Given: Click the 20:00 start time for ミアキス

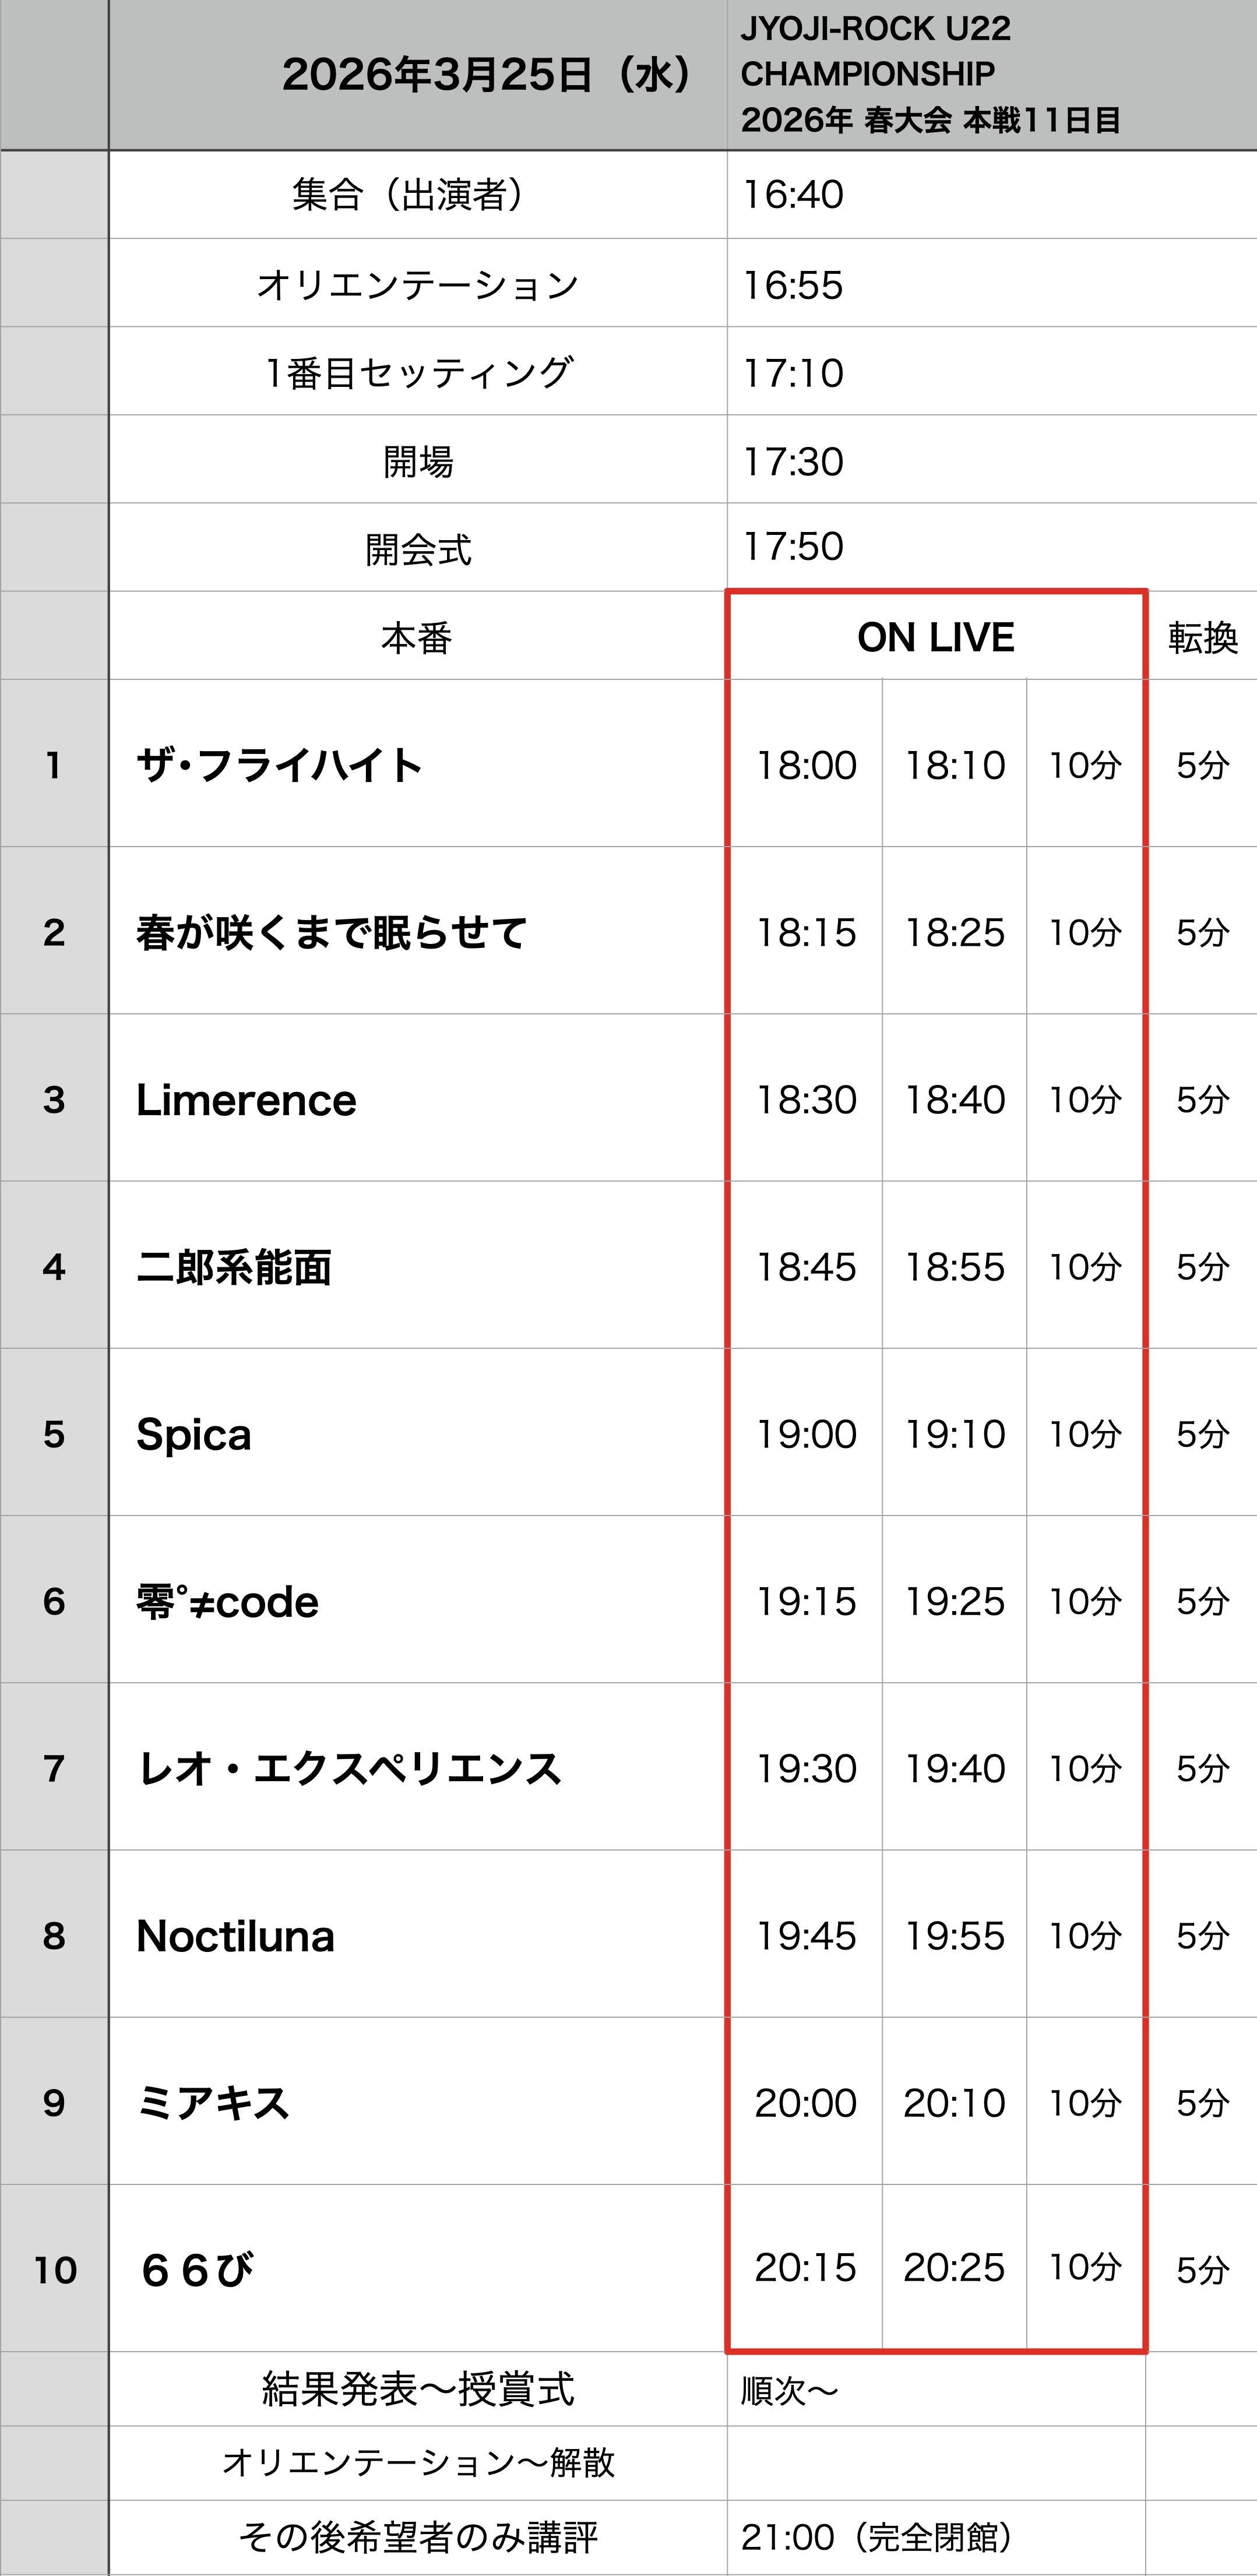Looking at the screenshot, I should click(x=806, y=2103).
